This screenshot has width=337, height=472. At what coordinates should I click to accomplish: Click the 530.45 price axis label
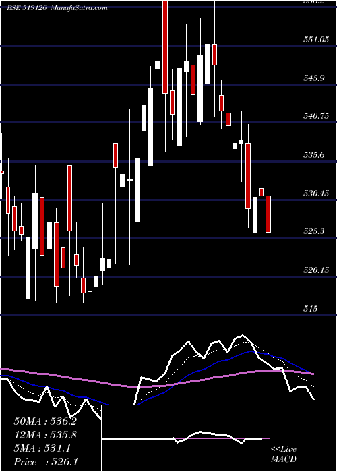click(316, 193)
